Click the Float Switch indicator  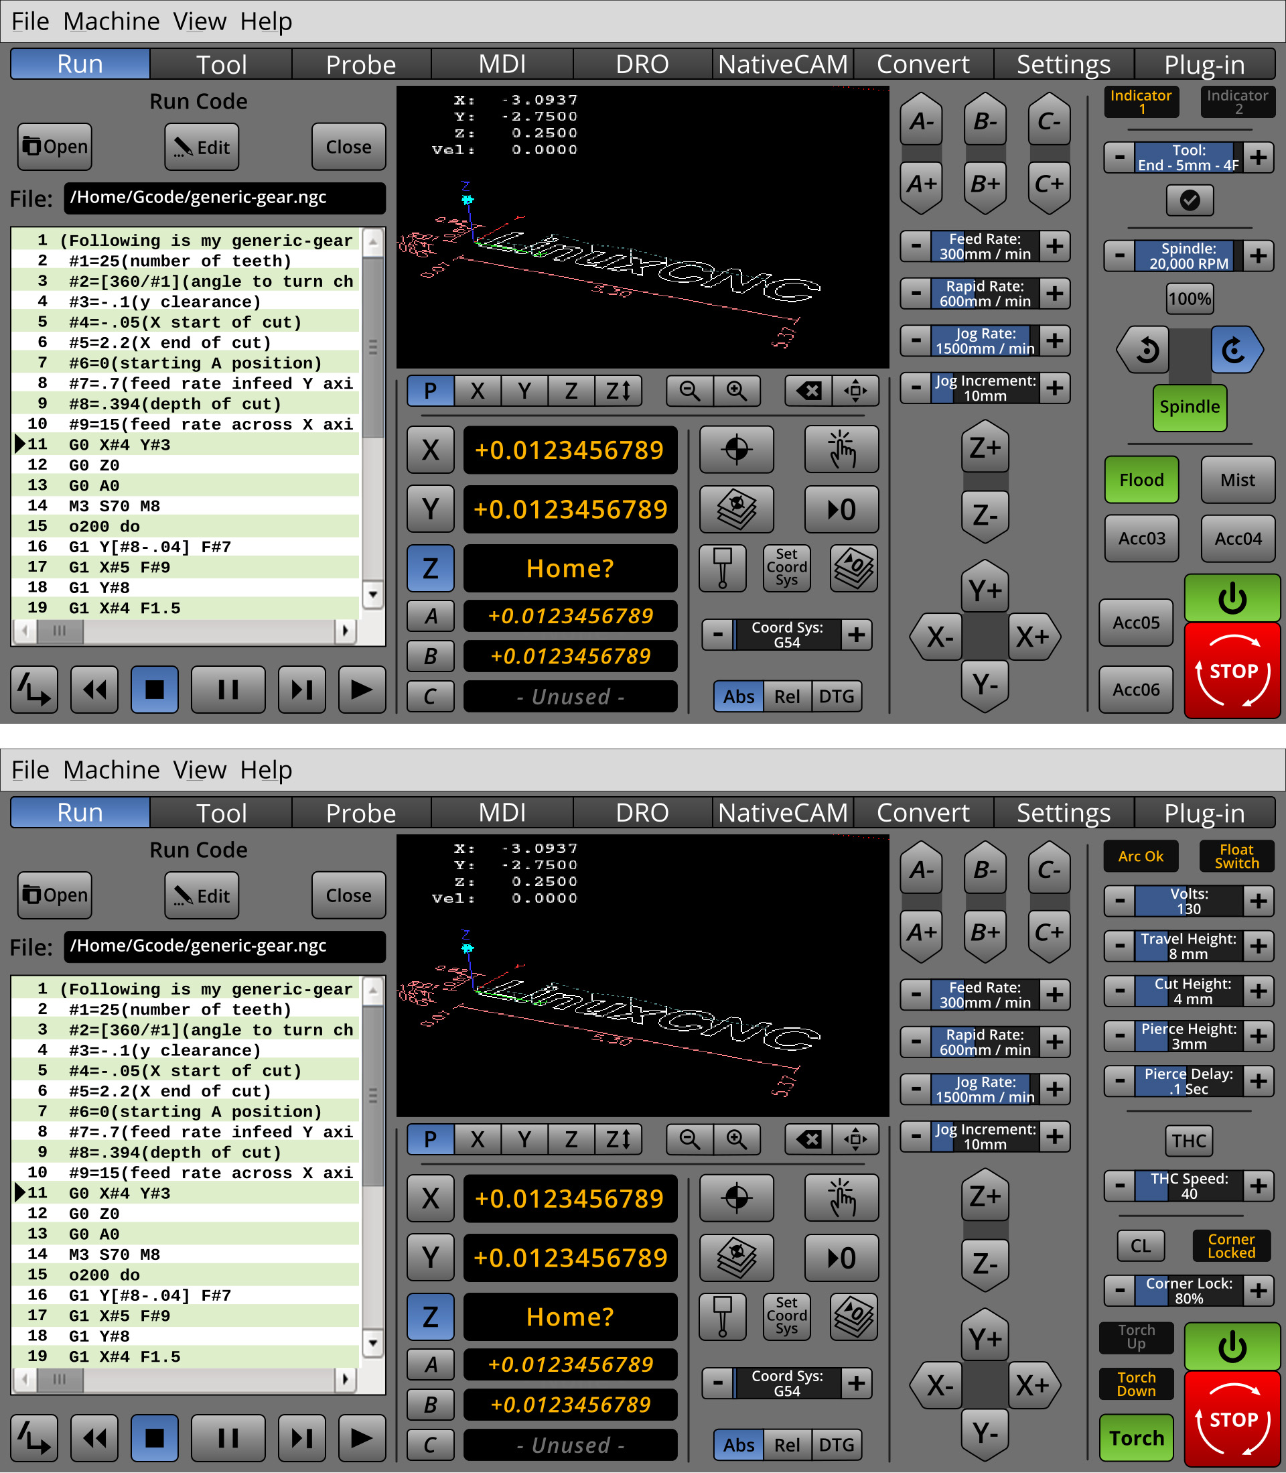coord(1237,856)
